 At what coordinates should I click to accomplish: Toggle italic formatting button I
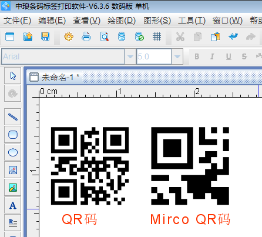click(212, 56)
